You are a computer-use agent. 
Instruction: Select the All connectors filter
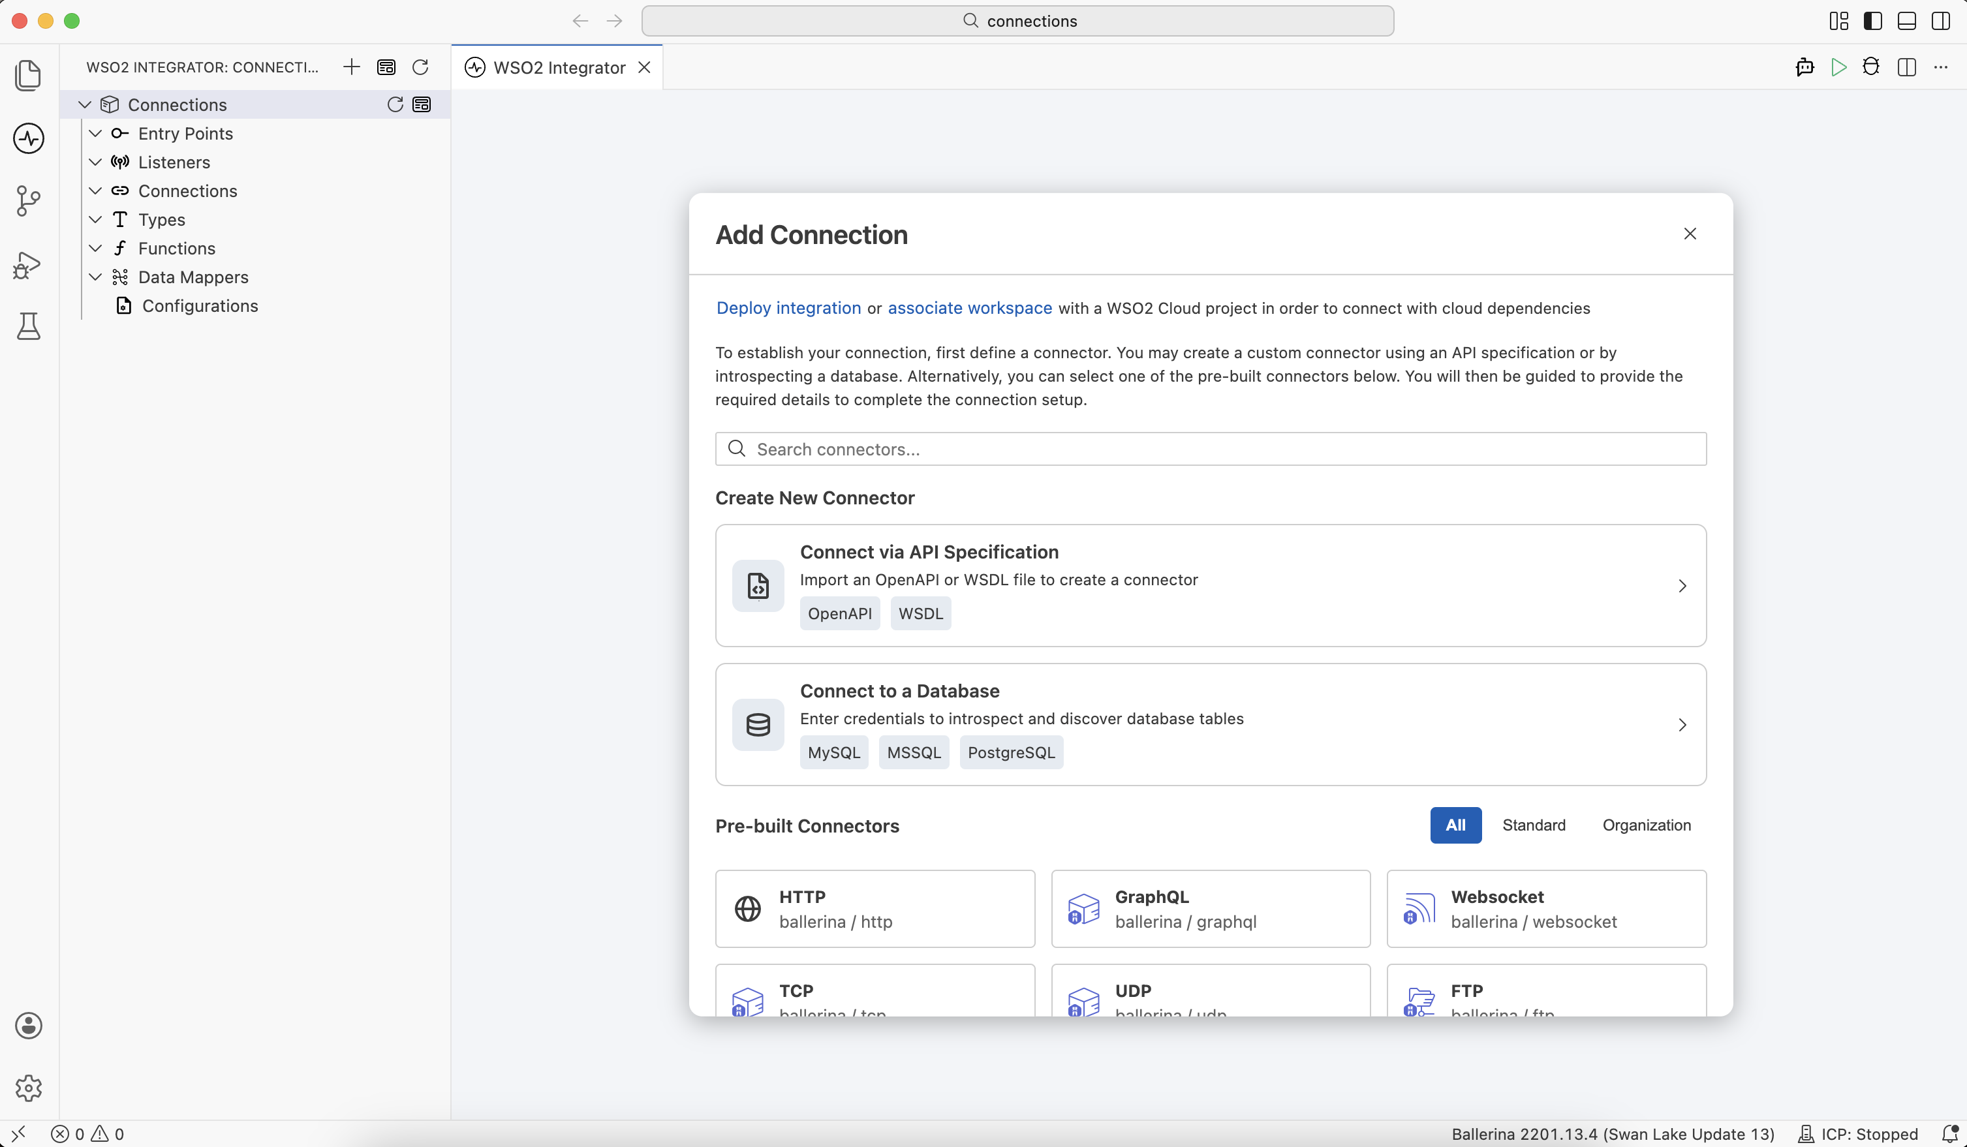pyautogui.click(x=1456, y=825)
